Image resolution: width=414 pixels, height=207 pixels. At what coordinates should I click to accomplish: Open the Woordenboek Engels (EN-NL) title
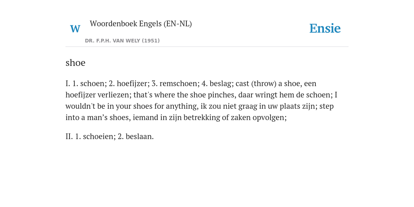tap(141, 24)
